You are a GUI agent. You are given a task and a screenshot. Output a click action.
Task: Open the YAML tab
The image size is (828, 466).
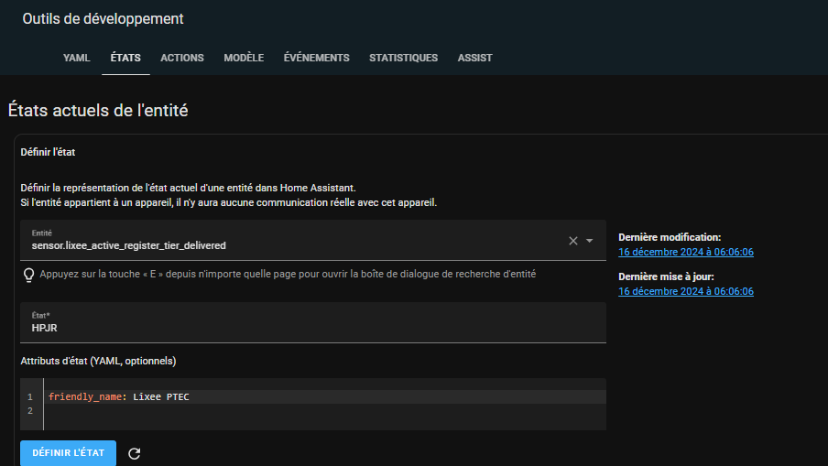[x=76, y=58]
